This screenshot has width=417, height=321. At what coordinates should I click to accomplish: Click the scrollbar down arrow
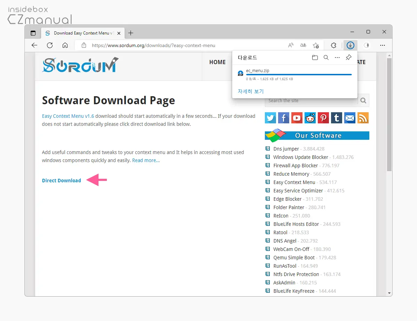[x=390, y=293]
